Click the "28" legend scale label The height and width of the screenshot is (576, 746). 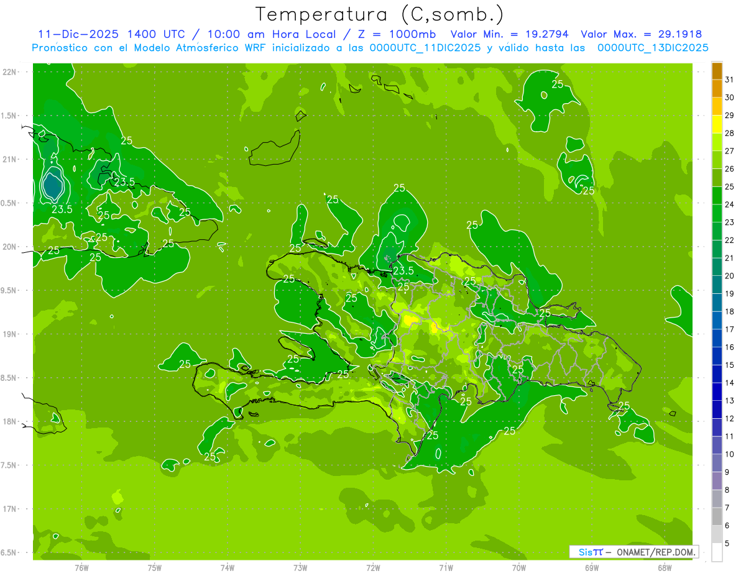730,133
